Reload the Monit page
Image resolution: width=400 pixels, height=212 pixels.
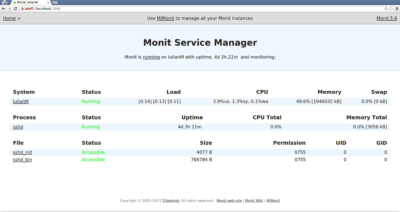pos(15,9)
